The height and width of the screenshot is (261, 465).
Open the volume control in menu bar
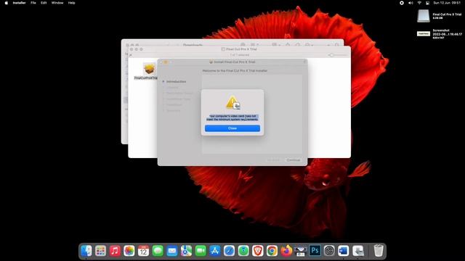[411, 3]
